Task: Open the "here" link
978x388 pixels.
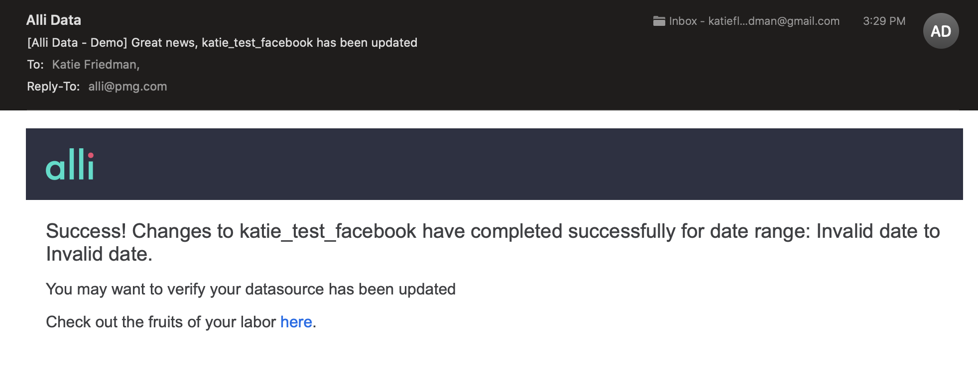Action: click(x=296, y=322)
